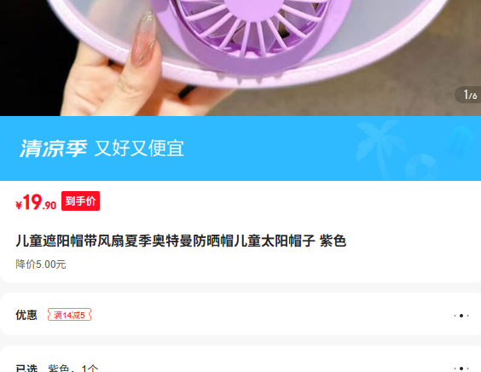
Task: Tap the swim ring graphic in banner
Action: coord(421,167)
